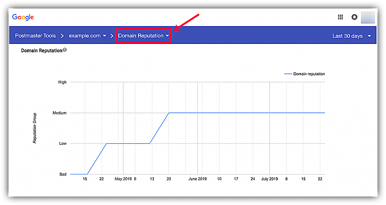Click the Medium label on the y-axis
Screen dimensions: 386x205
(x=59, y=113)
